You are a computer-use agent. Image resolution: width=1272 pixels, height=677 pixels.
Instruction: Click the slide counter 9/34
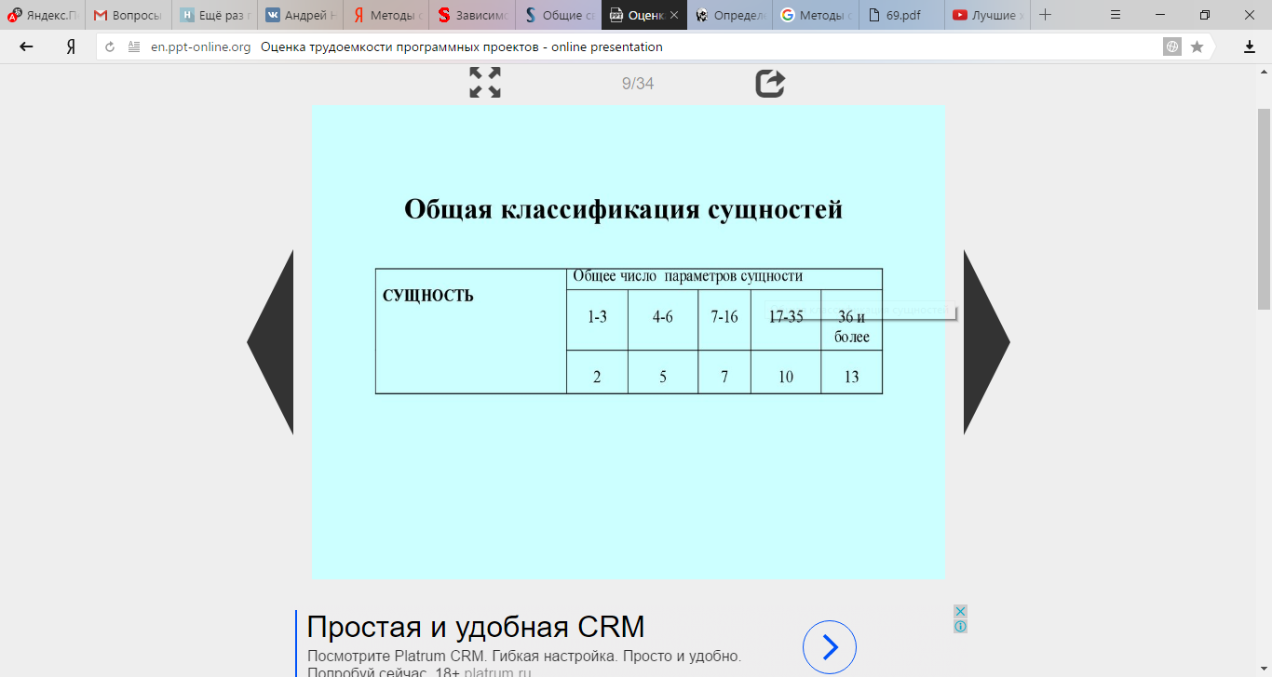638,84
